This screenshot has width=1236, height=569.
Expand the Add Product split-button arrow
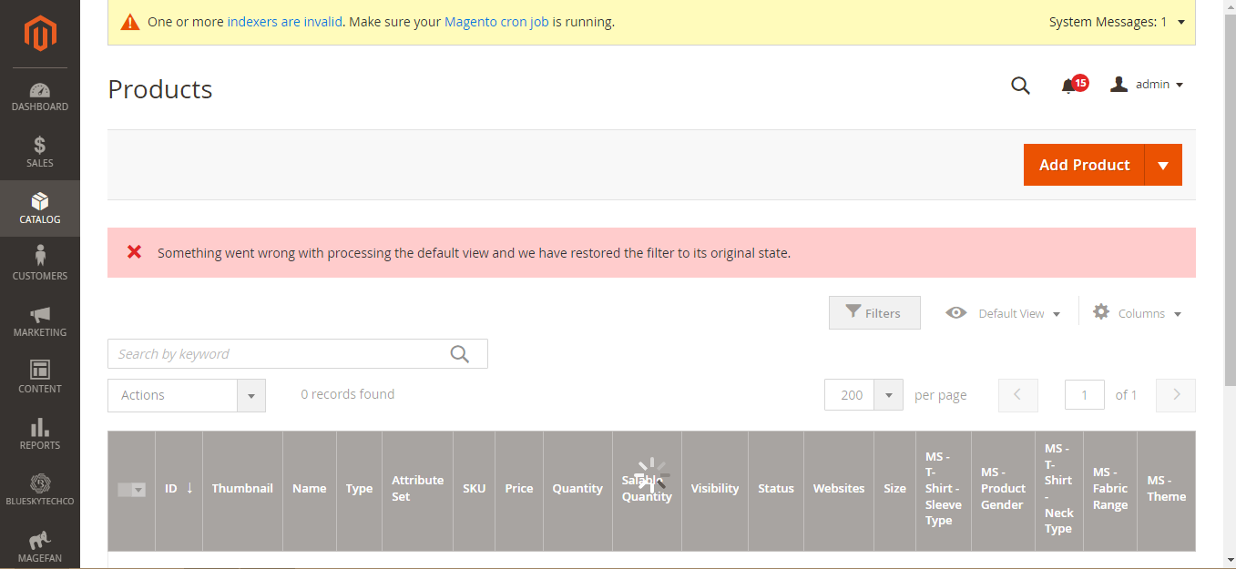tap(1163, 165)
